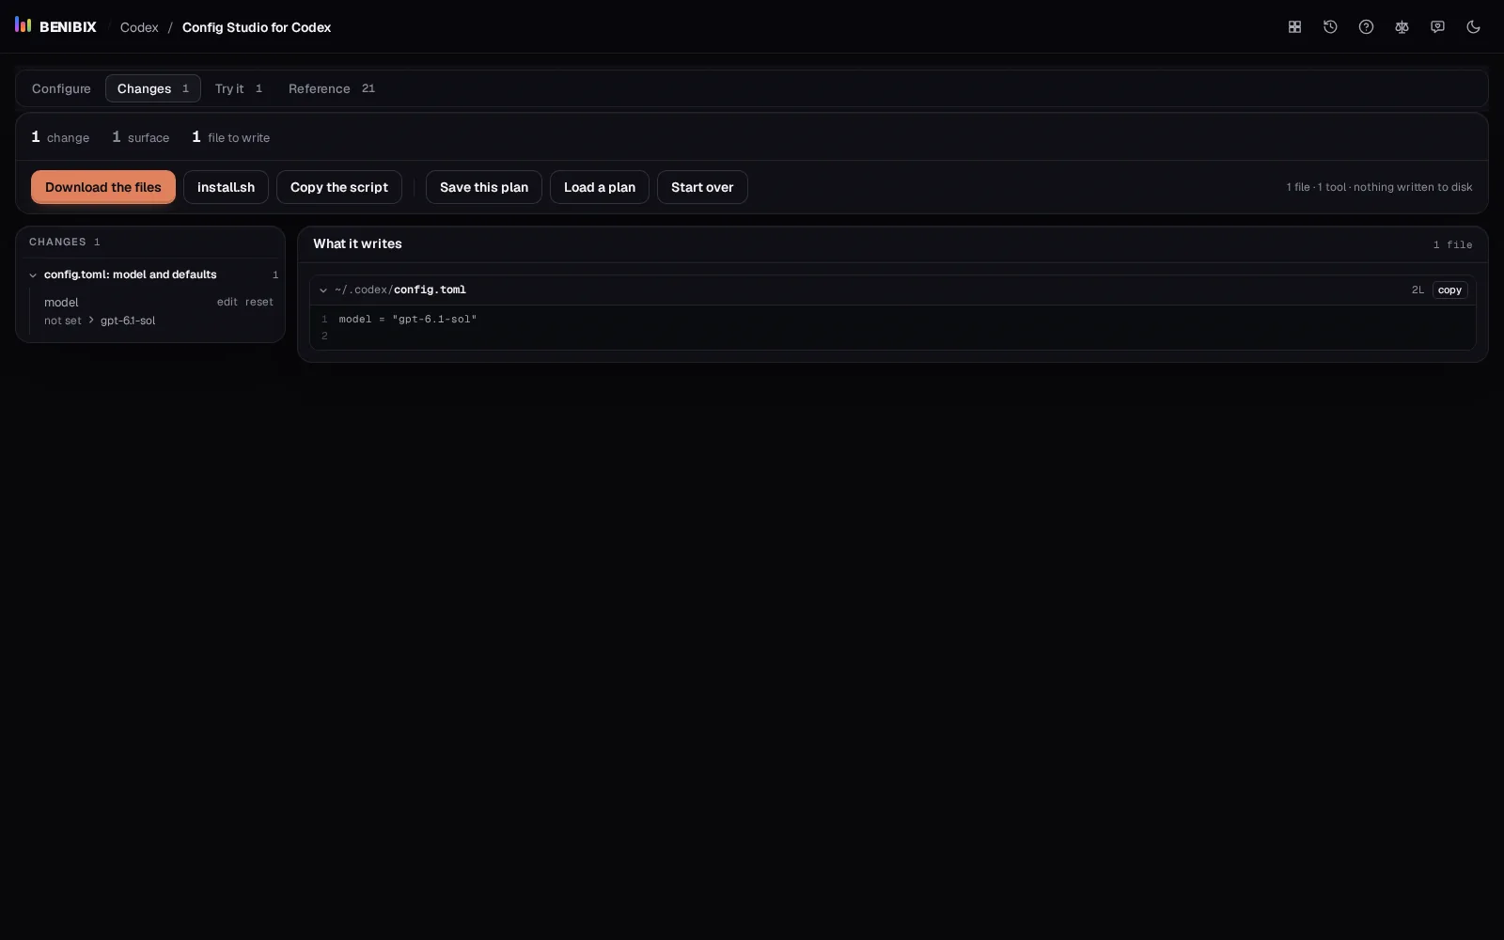Toggle dark mode with the moon icon

coord(1473,27)
